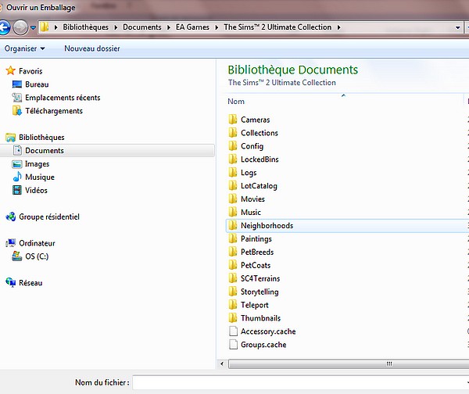Select the Music folder icon
The height and width of the screenshot is (394, 469).
tap(233, 212)
